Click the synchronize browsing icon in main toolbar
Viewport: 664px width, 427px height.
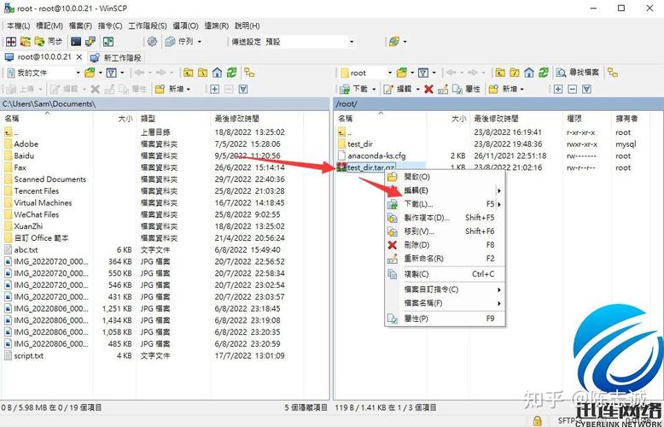[26, 42]
